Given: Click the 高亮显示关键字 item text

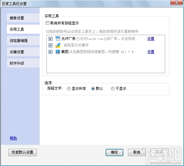Looking at the screenshot, I should [x=76, y=45].
